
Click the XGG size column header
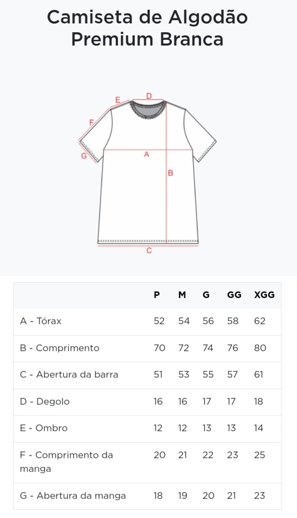click(x=264, y=295)
